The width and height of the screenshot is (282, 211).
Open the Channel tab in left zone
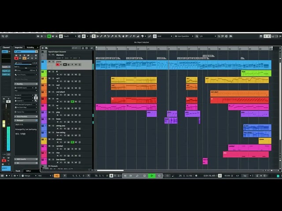pos(6,47)
